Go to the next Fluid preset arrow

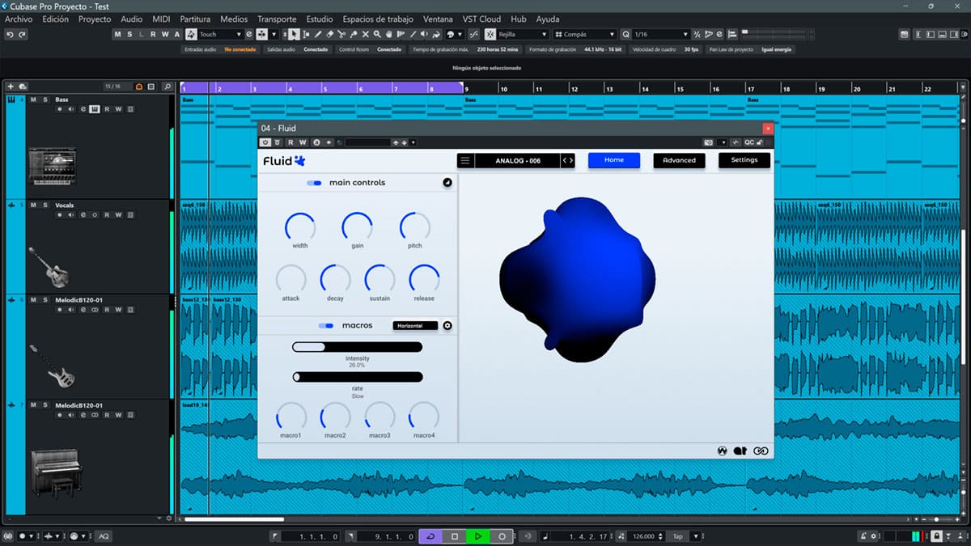571,160
